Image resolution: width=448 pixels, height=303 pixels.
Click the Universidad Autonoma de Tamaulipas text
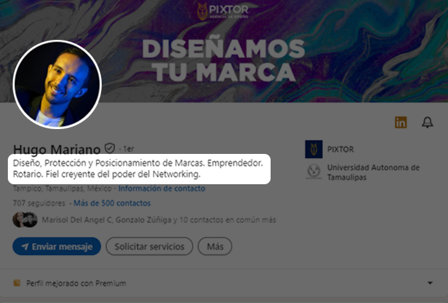pos(374,172)
